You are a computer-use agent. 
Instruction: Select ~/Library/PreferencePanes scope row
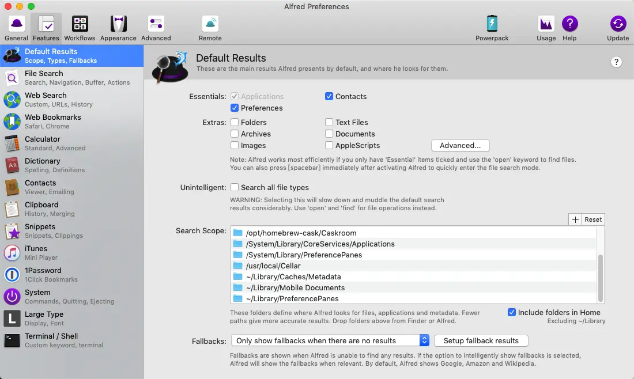(413, 298)
